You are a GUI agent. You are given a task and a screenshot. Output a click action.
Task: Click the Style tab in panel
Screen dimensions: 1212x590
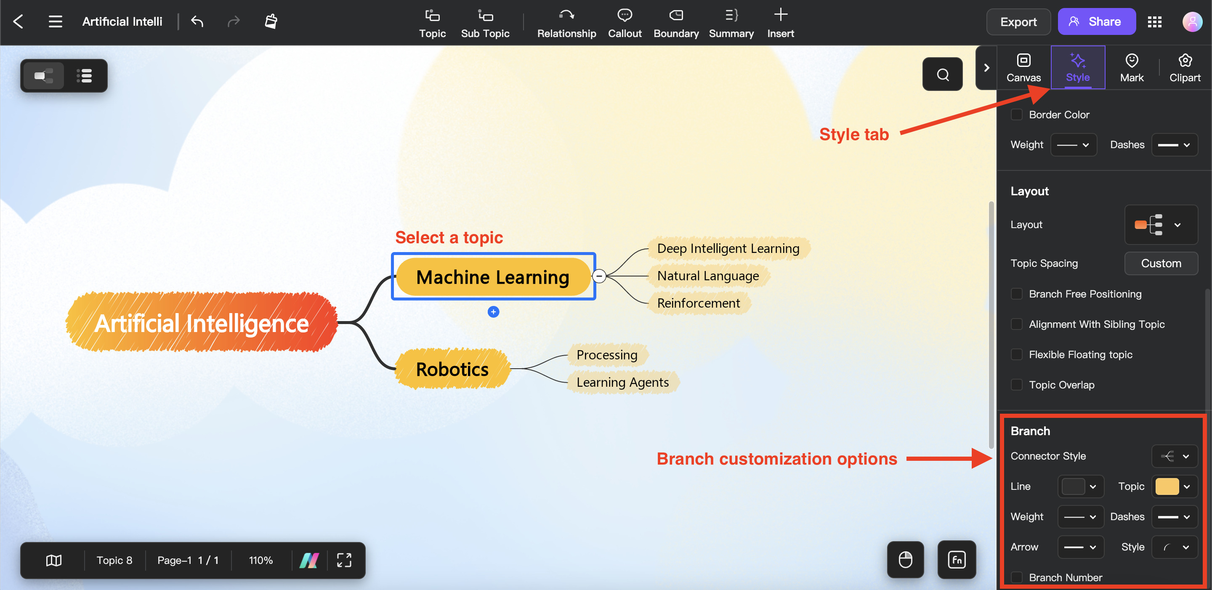point(1077,68)
